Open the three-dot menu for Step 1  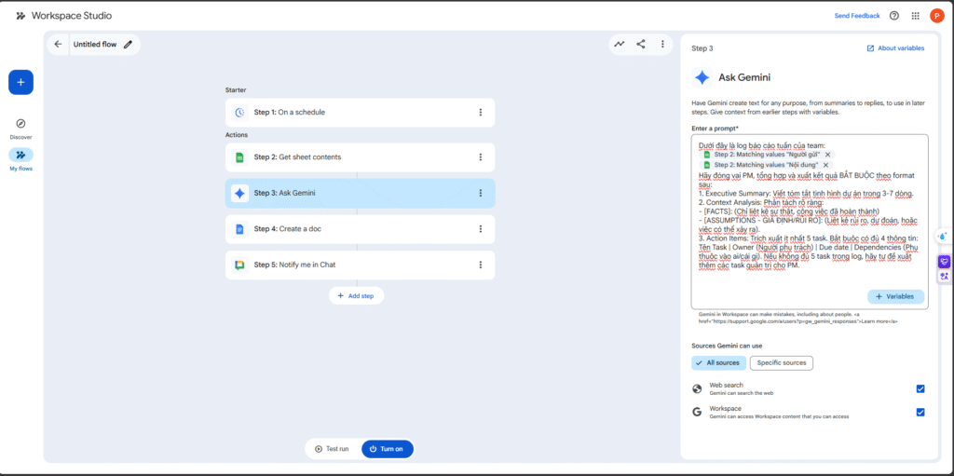click(481, 113)
